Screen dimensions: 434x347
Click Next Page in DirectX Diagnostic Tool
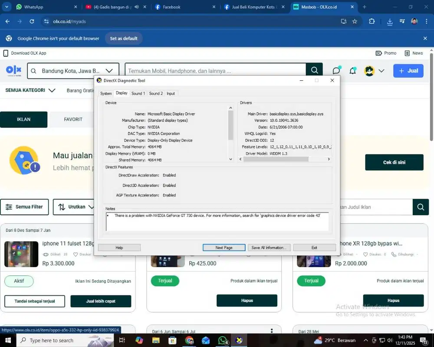click(x=224, y=247)
